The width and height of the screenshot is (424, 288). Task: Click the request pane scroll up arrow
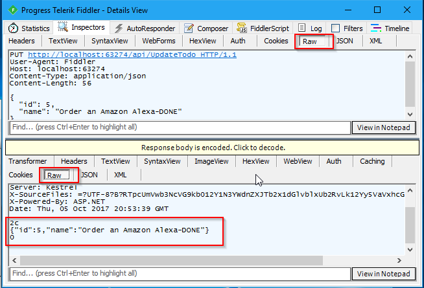click(410, 56)
